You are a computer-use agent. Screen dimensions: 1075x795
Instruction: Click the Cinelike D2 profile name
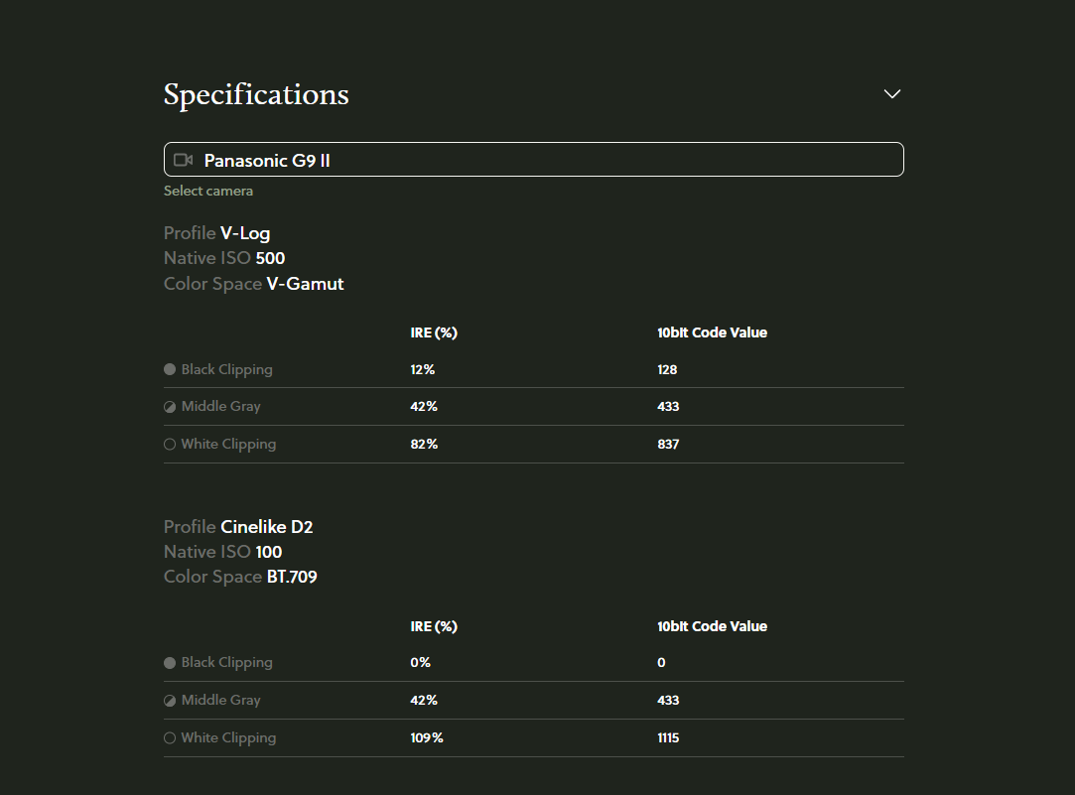267,527
